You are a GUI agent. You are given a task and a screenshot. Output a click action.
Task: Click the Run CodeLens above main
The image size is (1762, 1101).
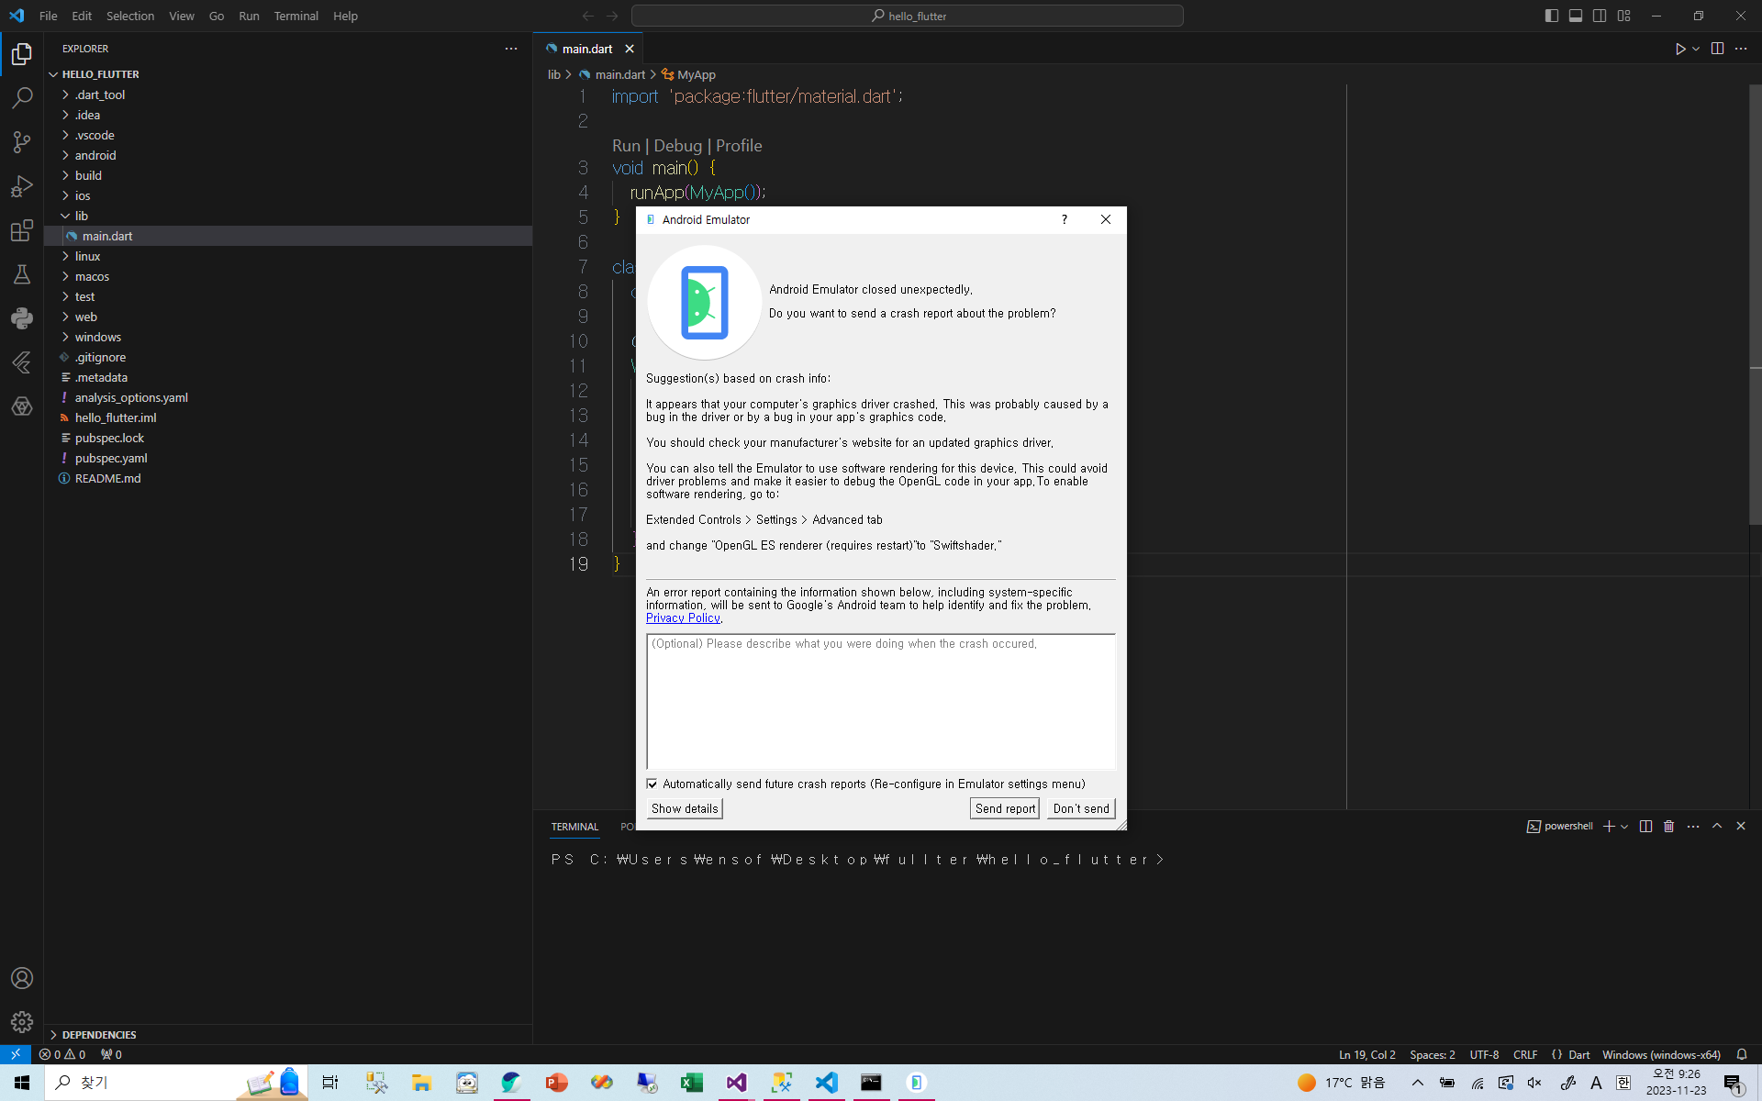pos(626,146)
